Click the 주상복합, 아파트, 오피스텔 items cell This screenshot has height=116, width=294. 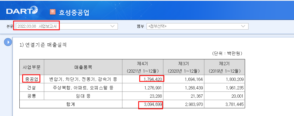pos(83,88)
